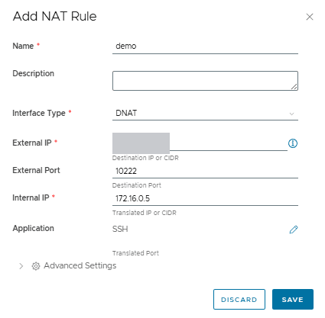Discard the NAT rule changes
The image size is (325, 318).
(x=239, y=300)
